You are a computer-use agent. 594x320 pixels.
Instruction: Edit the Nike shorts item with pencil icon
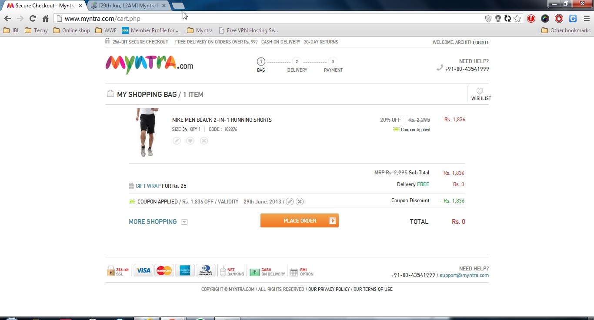177,140
